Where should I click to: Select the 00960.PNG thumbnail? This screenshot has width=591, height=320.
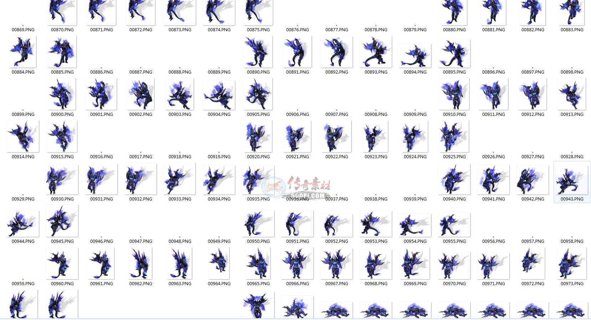pyautogui.click(x=62, y=264)
